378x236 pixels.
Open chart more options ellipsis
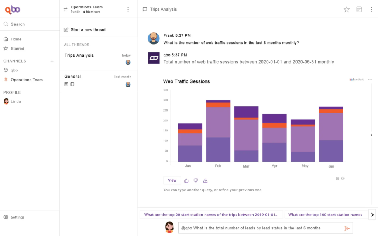tap(370, 80)
